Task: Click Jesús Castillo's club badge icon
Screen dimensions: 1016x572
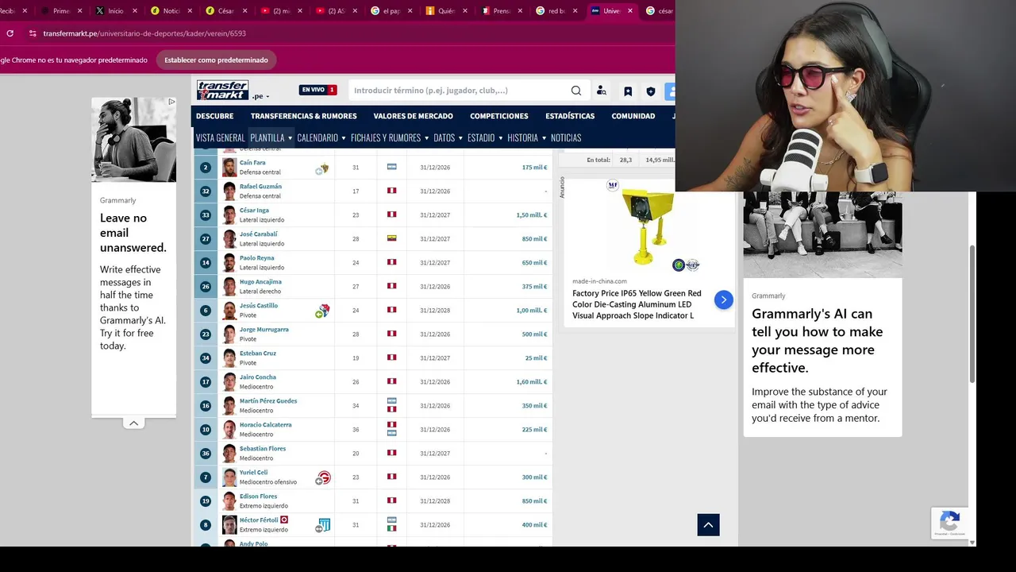Action: [322, 311]
